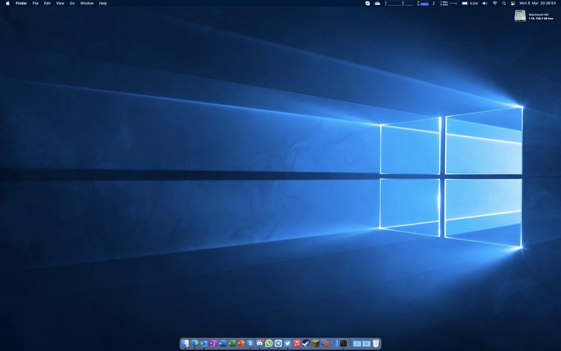Screen dimensions: 561x351
Task: Launch OneNote from the Dock
Action: [x=213, y=343]
